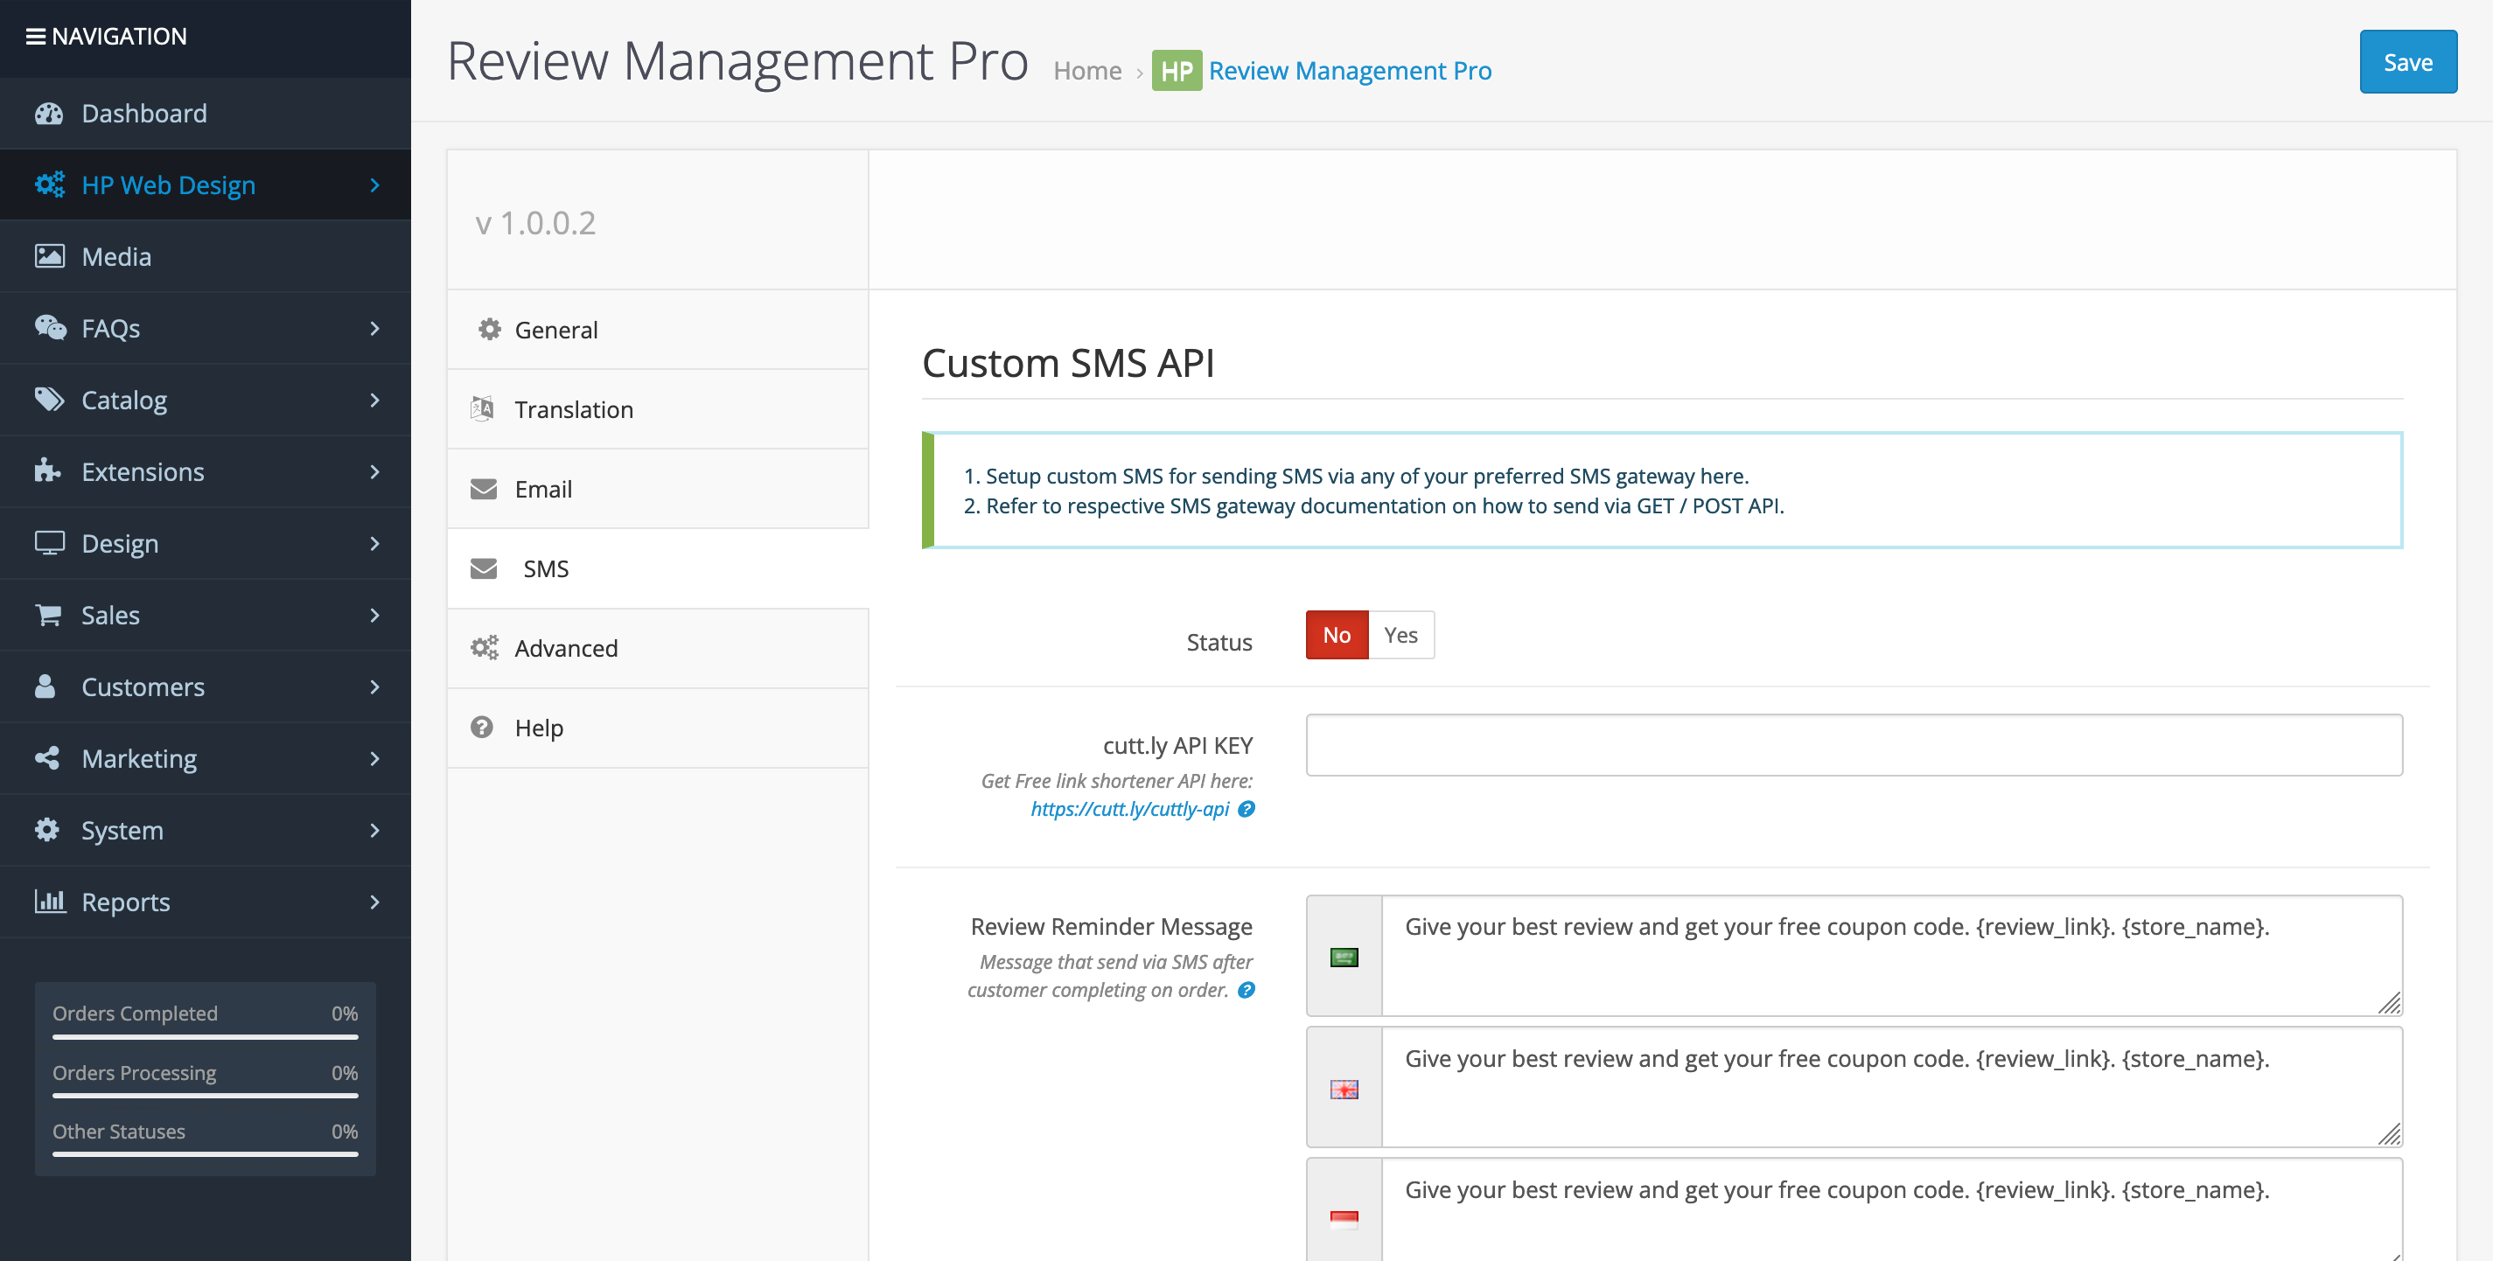The height and width of the screenshot is (1261, 2493).
Task: Expand the Extensions menu
Action: (x=143, y=471)
